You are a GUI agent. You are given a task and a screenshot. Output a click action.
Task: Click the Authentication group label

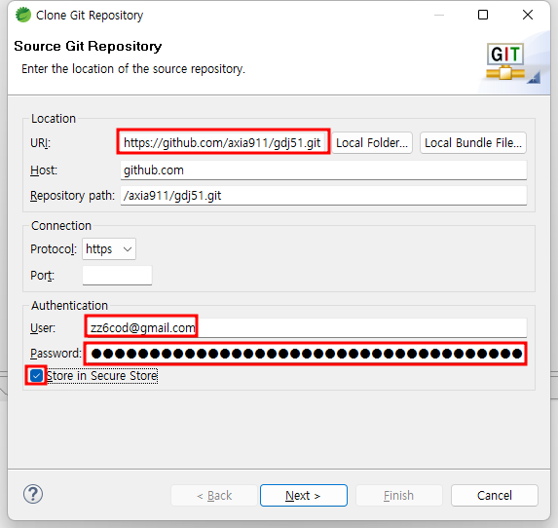click(69, 306)
